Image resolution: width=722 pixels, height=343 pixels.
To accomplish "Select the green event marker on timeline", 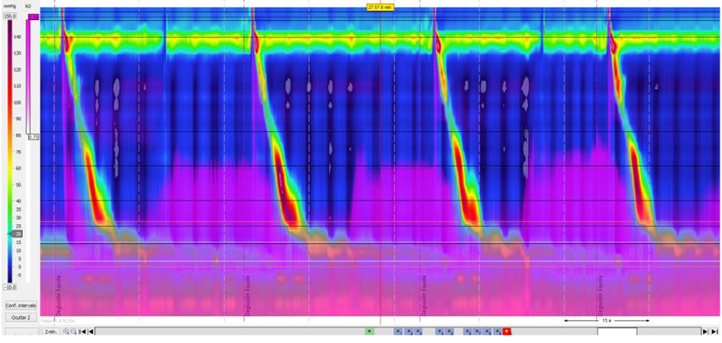I will [x=369, y=331].
